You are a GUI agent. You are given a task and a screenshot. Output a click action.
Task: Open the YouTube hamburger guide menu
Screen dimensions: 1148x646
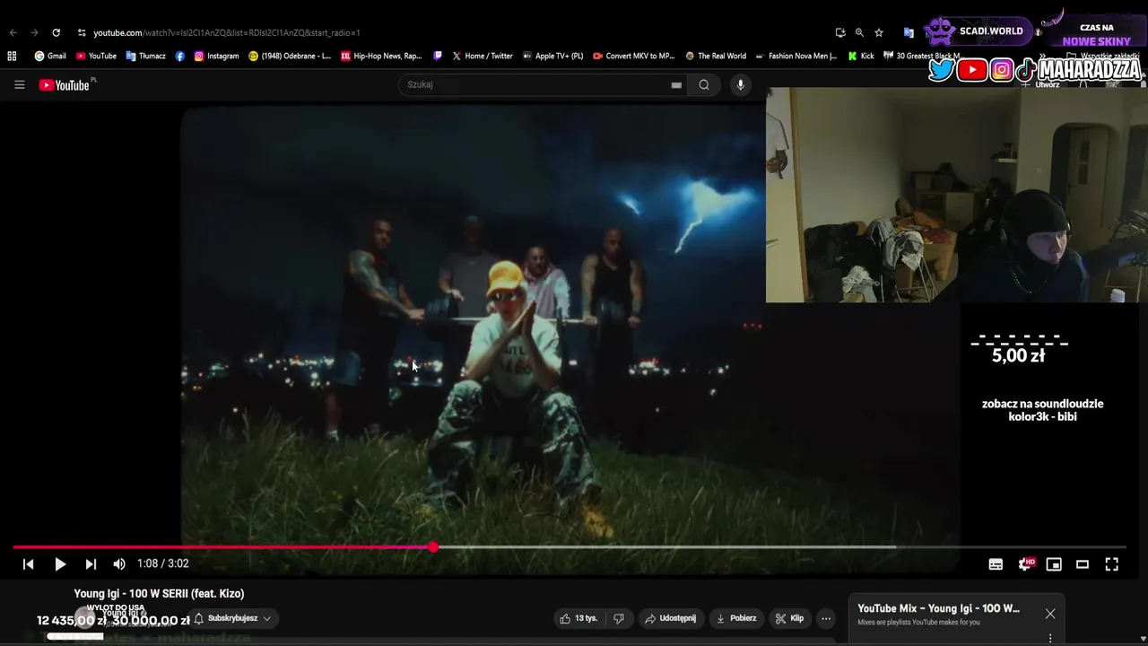19,85
